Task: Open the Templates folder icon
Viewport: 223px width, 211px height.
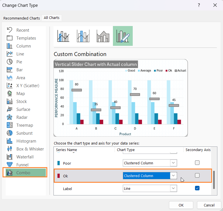Action: 10,38
